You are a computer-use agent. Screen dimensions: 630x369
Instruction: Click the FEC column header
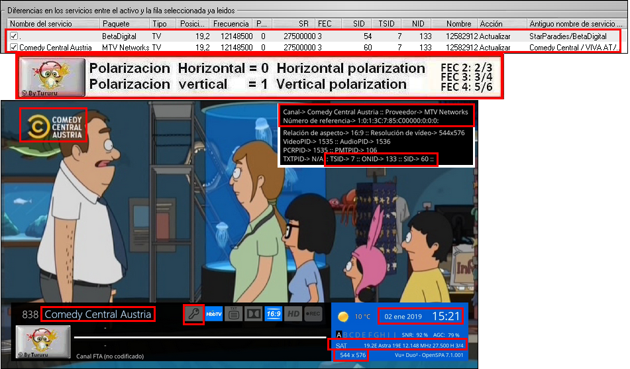(x=329, y=24)
